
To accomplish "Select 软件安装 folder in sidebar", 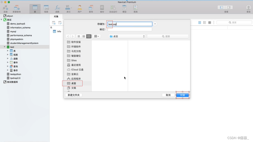I will point(76,42).
